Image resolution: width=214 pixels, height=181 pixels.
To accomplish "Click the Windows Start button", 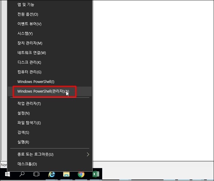I will tap(8, 174).
